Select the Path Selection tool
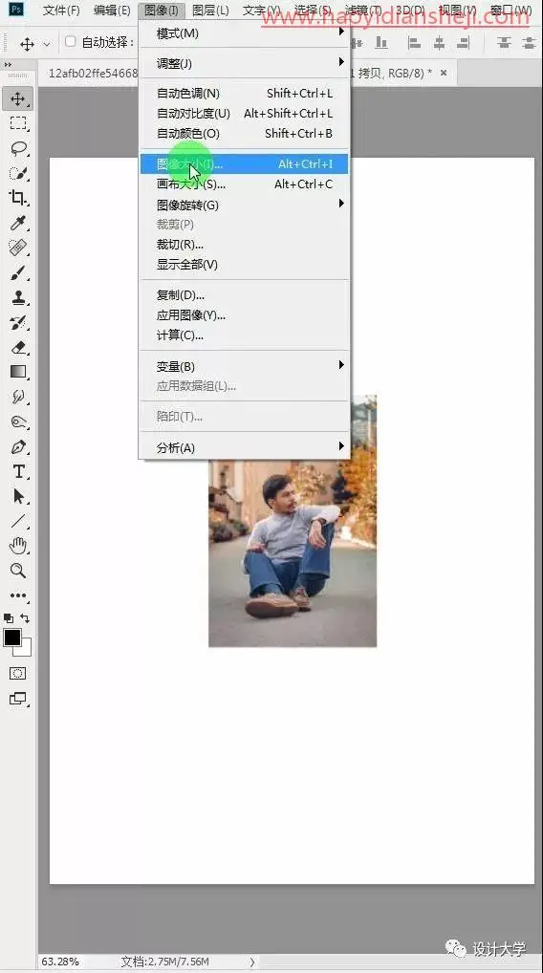Viewport: 543px width, 973px height. (17, 496)
